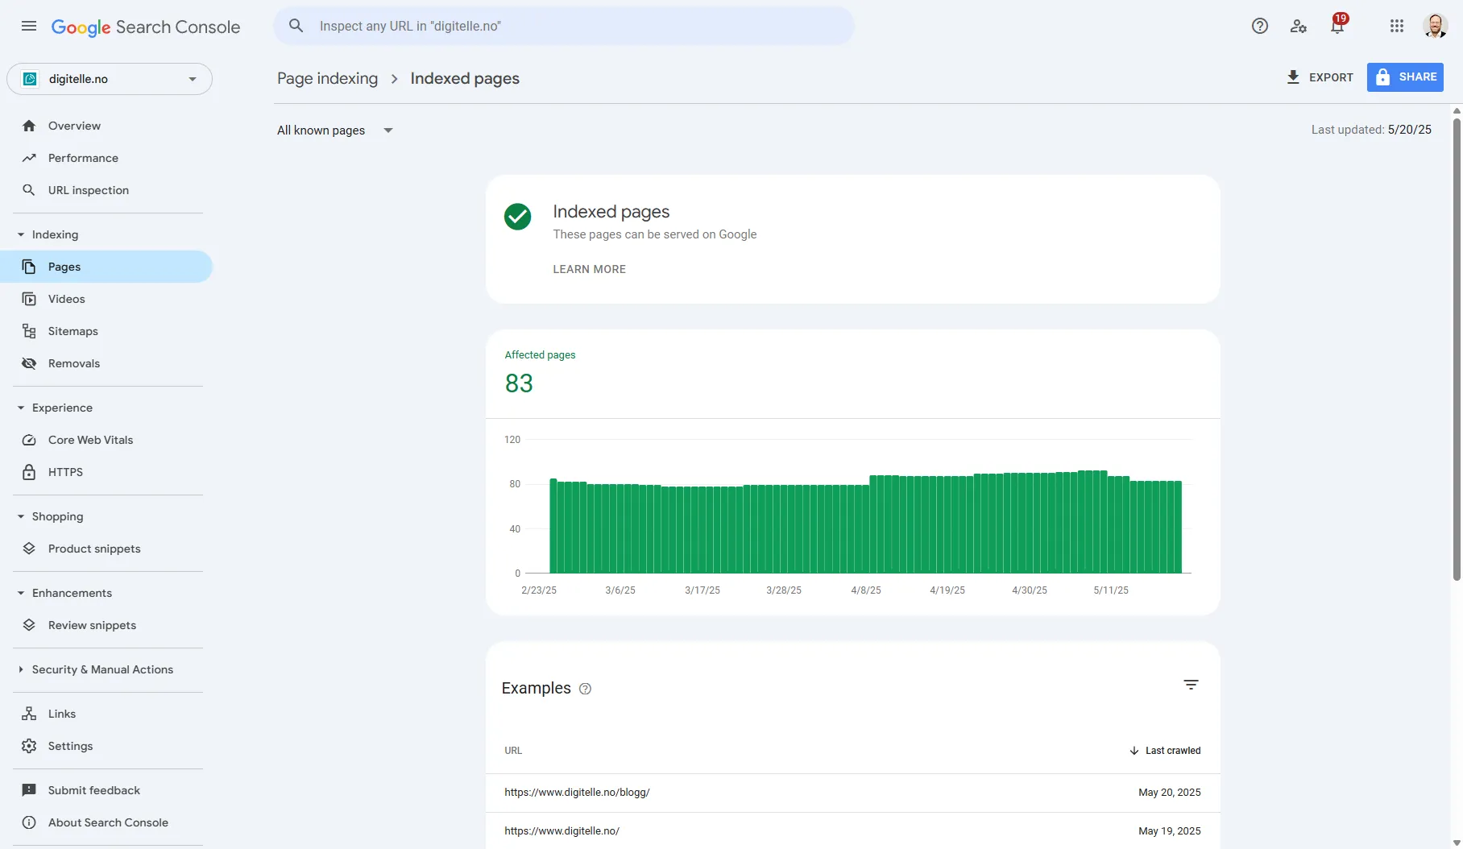
Task: Open the digitelle.no property selector dropdown
Action: [x=110, y=79]
